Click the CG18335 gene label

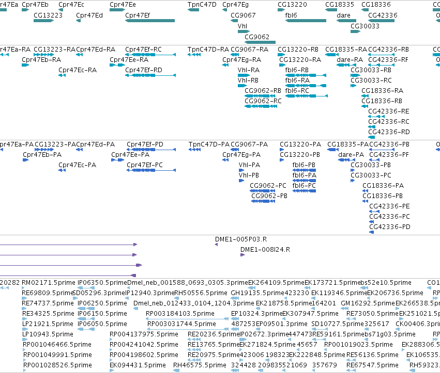[340, 5]
